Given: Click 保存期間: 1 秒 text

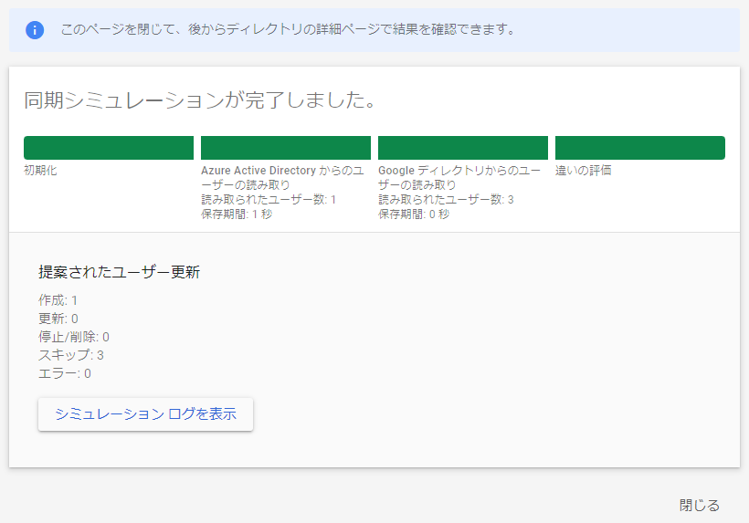Looking at the screenshot, I should point(237,214).
